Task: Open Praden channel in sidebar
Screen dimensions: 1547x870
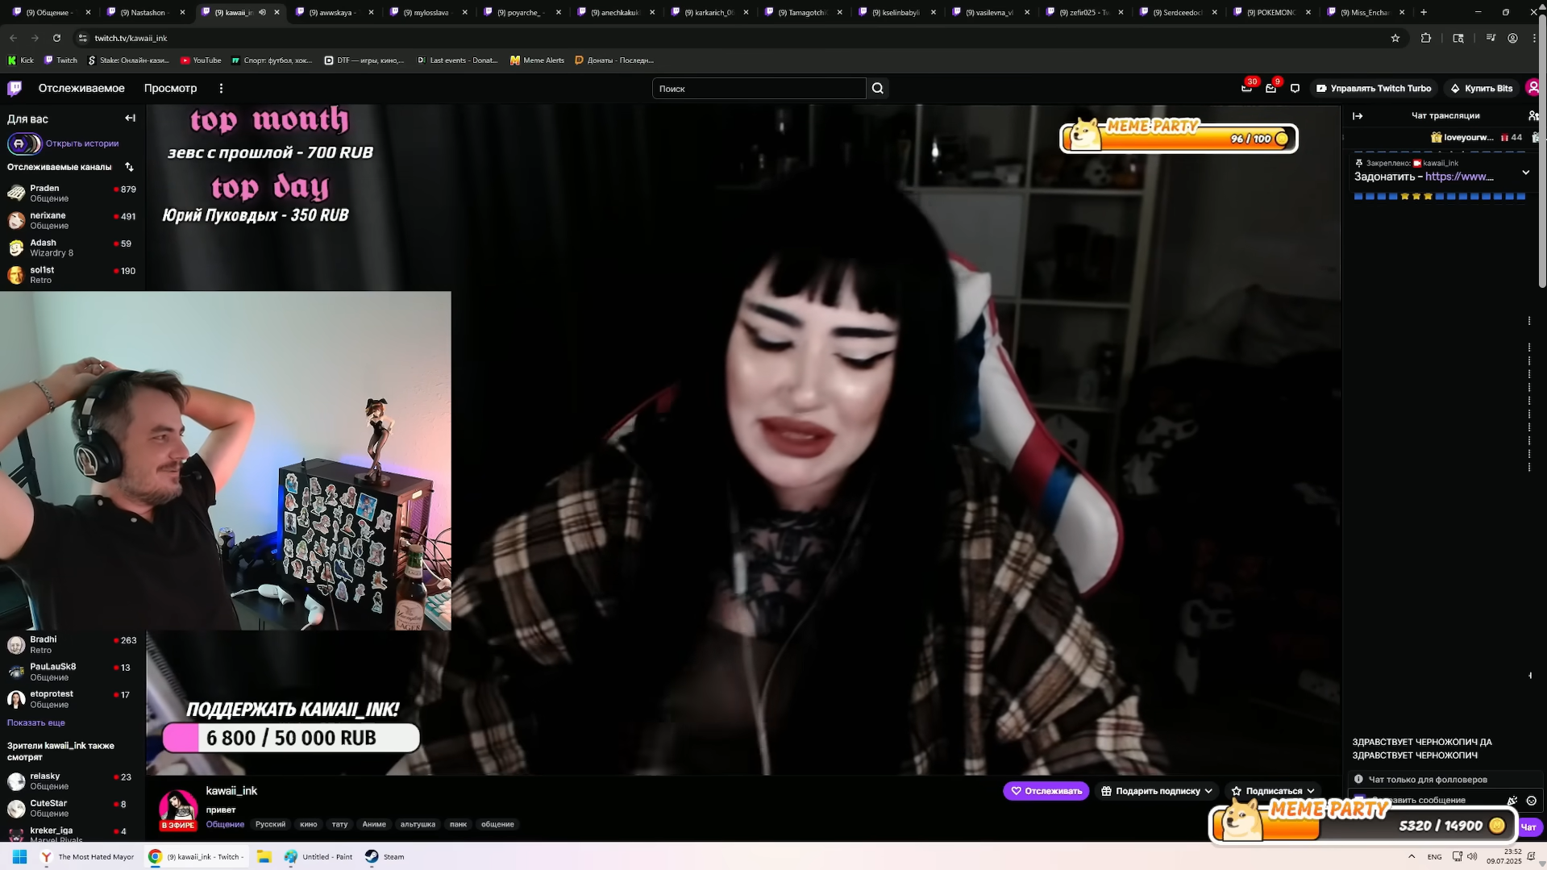Action: coord(73,193)
